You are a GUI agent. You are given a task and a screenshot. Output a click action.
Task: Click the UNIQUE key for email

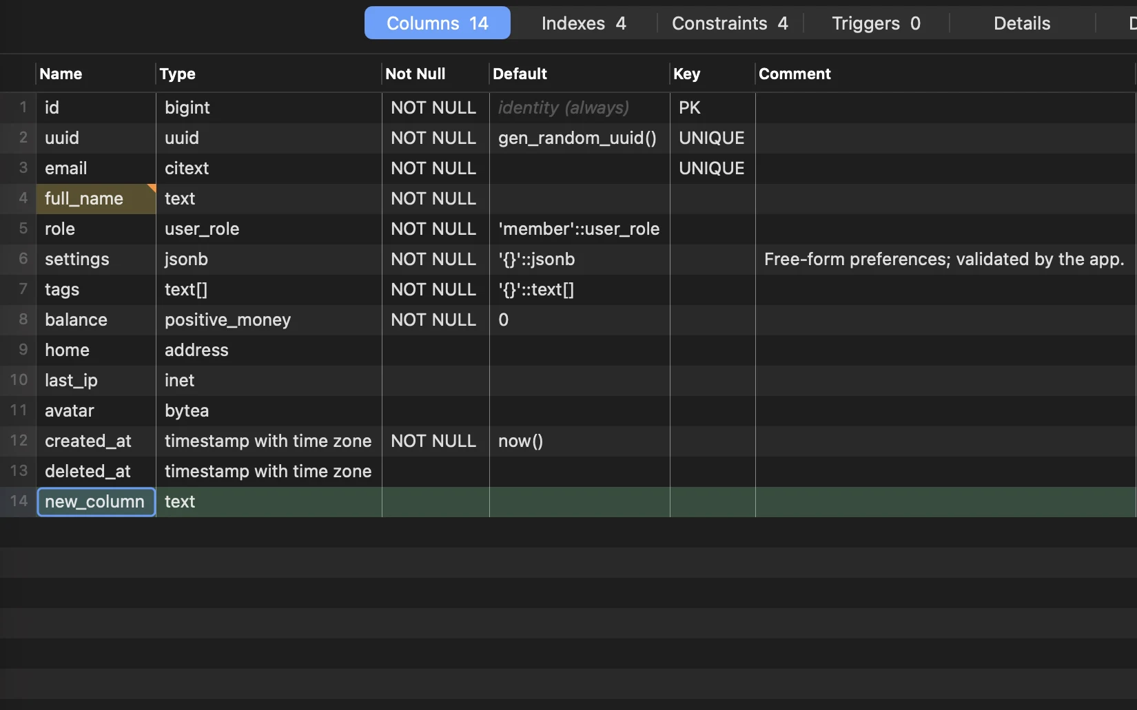[713, 168]
